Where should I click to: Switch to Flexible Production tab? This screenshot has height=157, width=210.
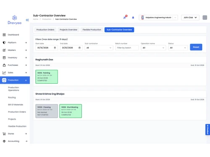[92, 30]
